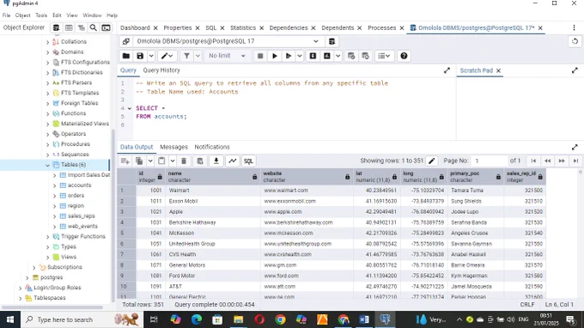Open the copy options dropdown in results
The height and width of the screenshot is (328, 584).
coord(150,161)
